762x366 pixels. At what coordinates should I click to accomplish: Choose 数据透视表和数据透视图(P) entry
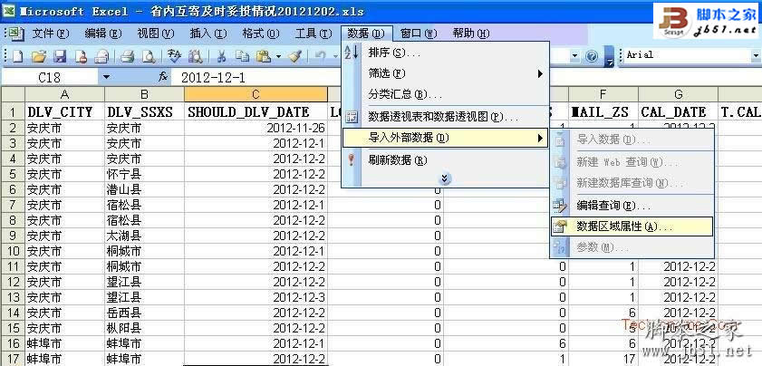446,117
